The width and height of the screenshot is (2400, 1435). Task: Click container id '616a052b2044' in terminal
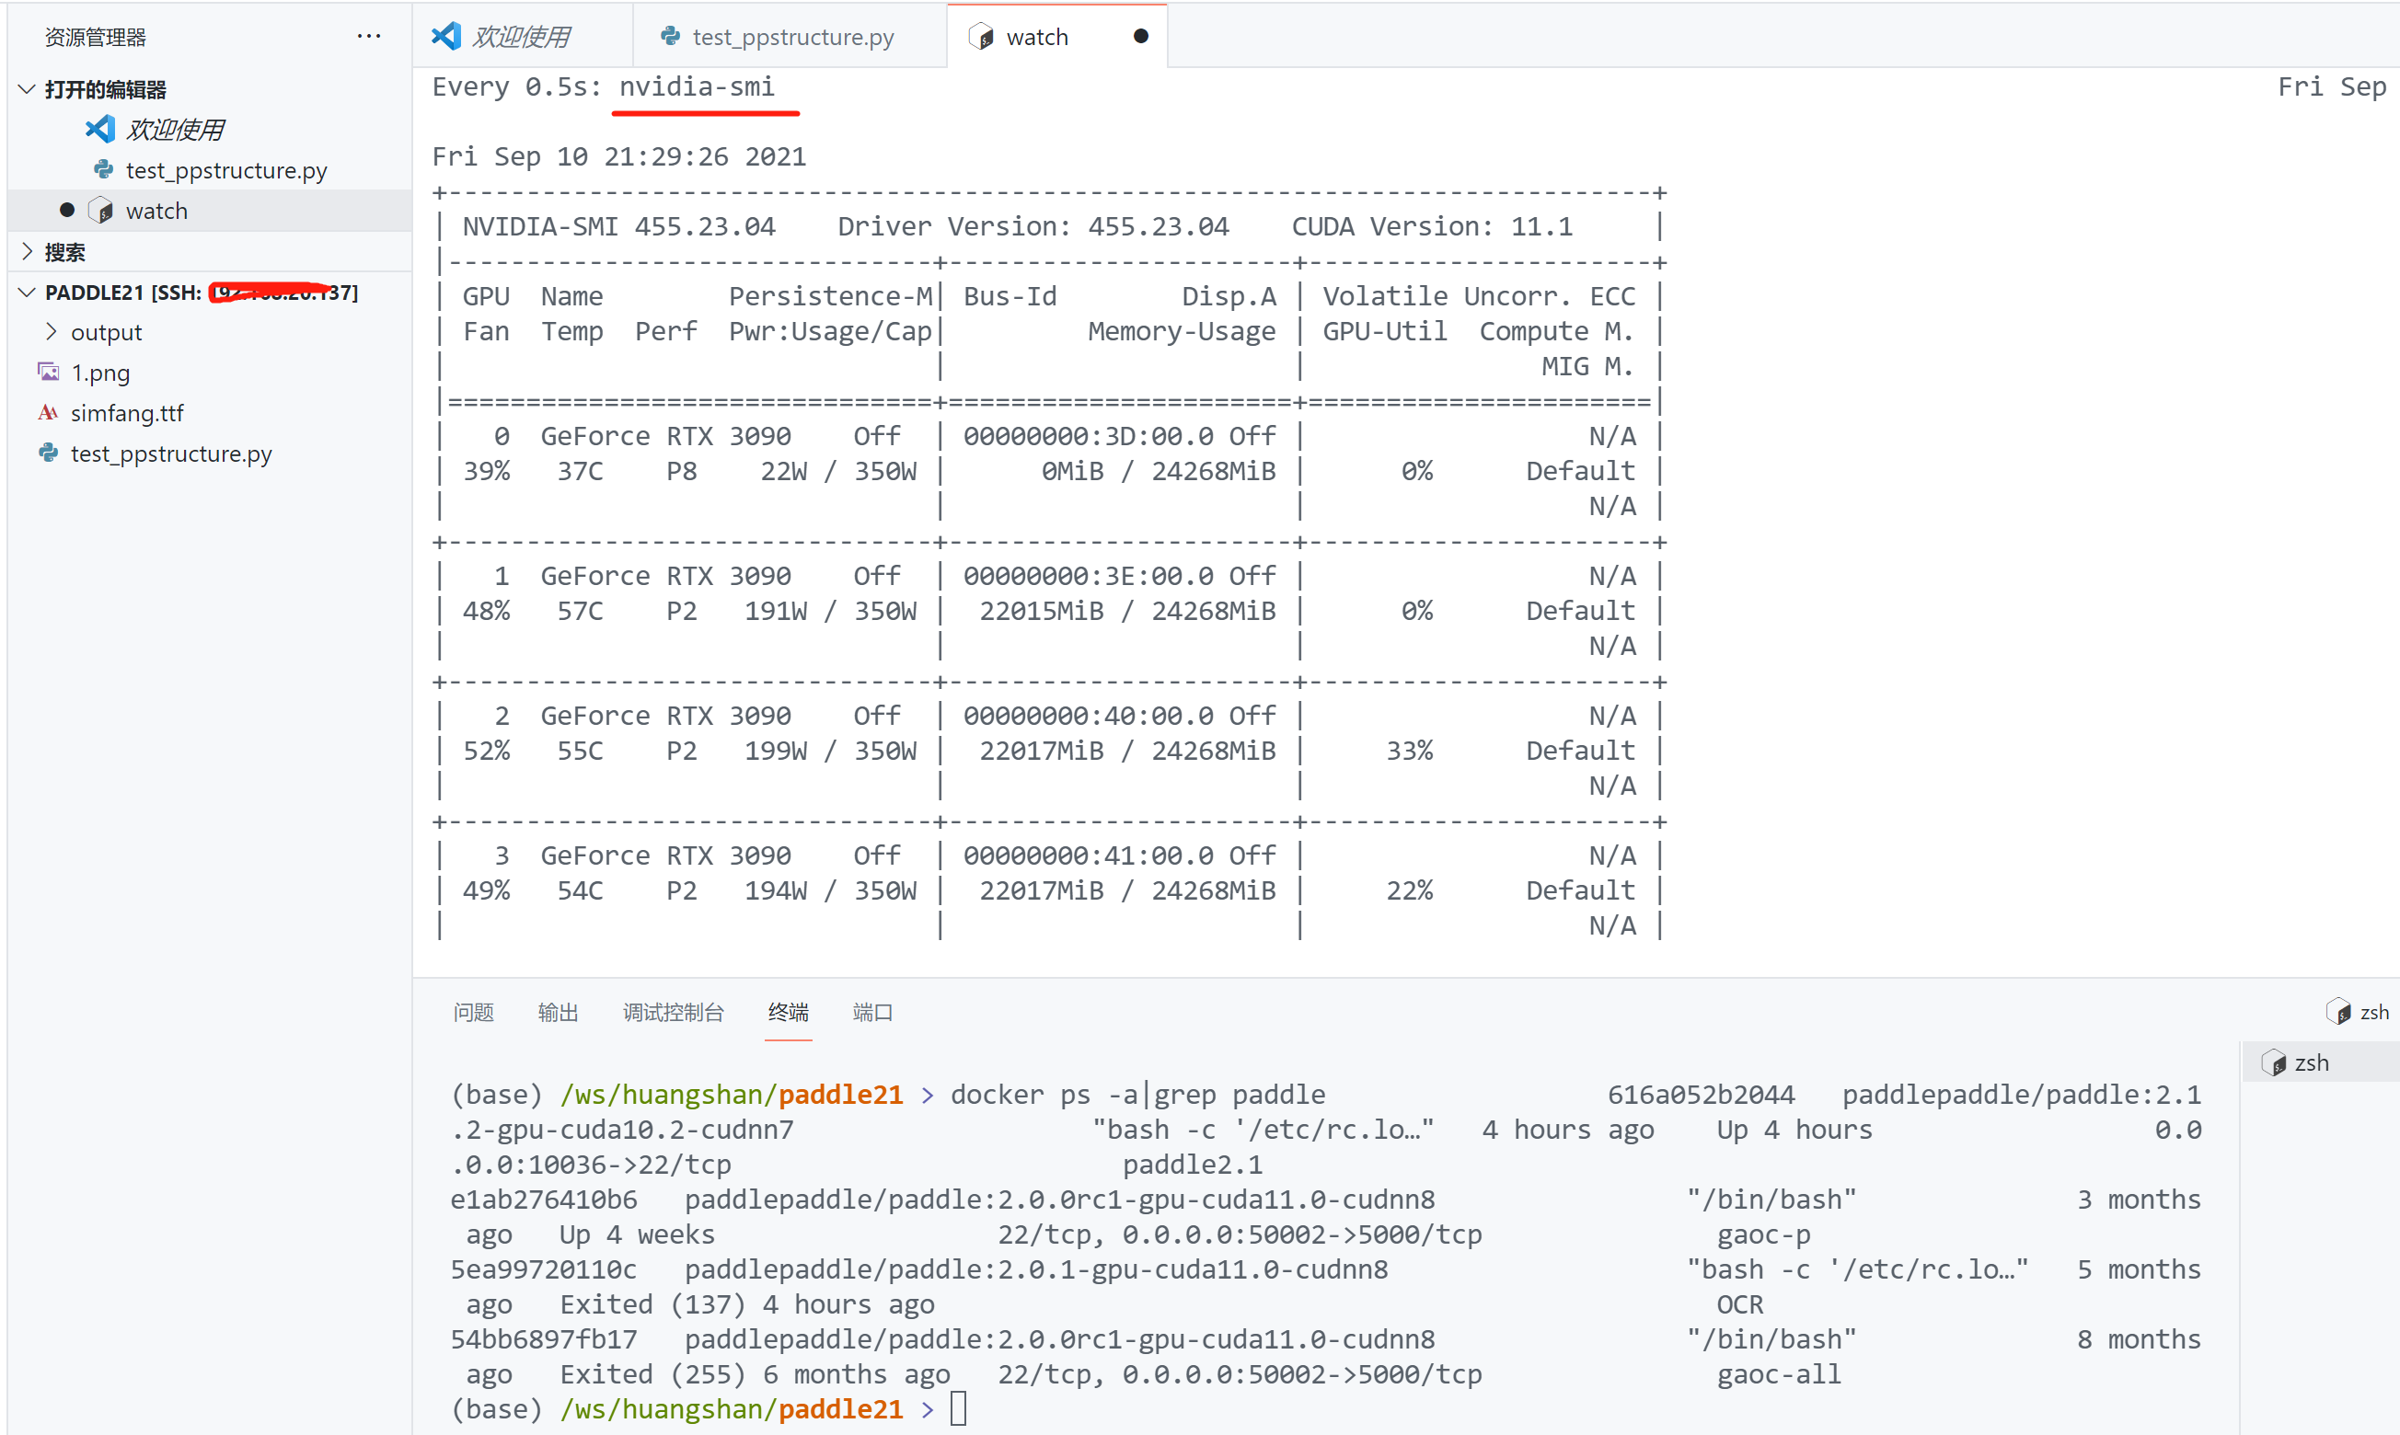1701,1095
